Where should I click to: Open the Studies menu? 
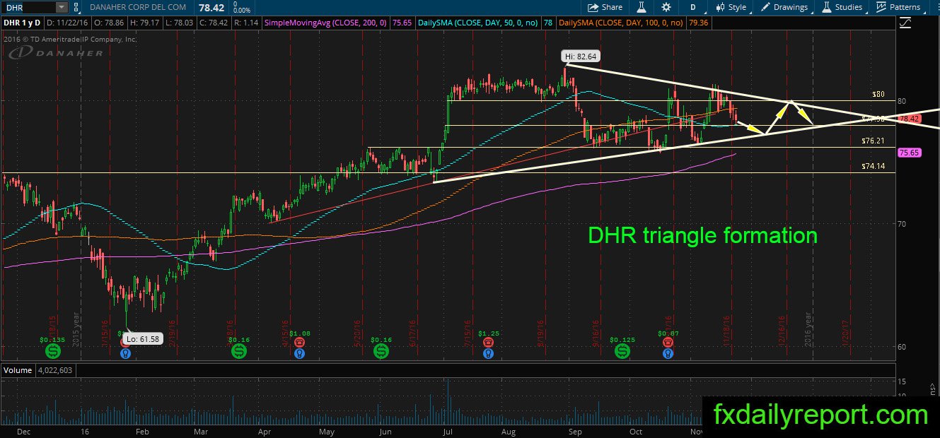coord(842,7)
